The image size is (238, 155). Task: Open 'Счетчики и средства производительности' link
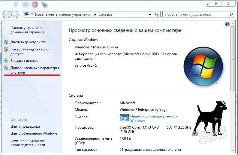click(28, 143)
